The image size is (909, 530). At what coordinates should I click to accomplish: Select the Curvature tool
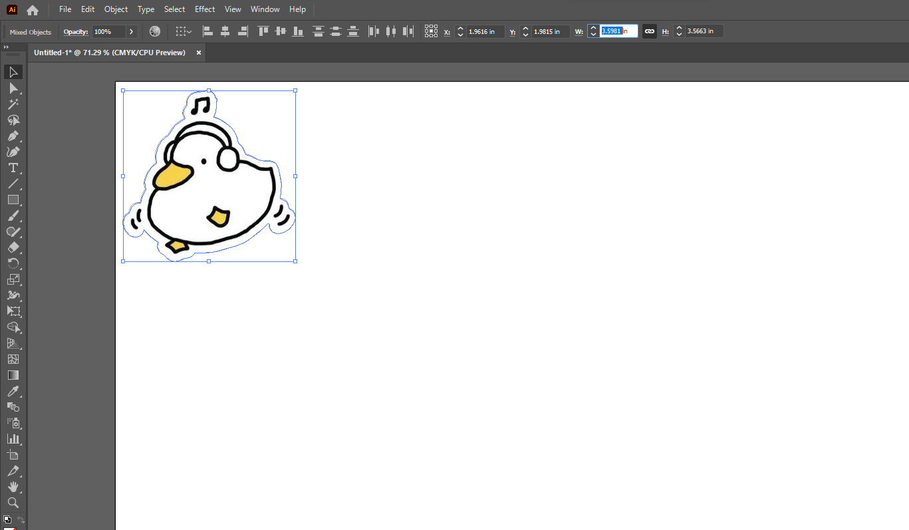pos(13,152)
